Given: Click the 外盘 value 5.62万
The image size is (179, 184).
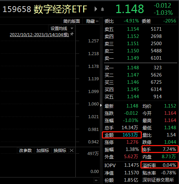Looking at the screenshot, I should click(x=131, y=156).
